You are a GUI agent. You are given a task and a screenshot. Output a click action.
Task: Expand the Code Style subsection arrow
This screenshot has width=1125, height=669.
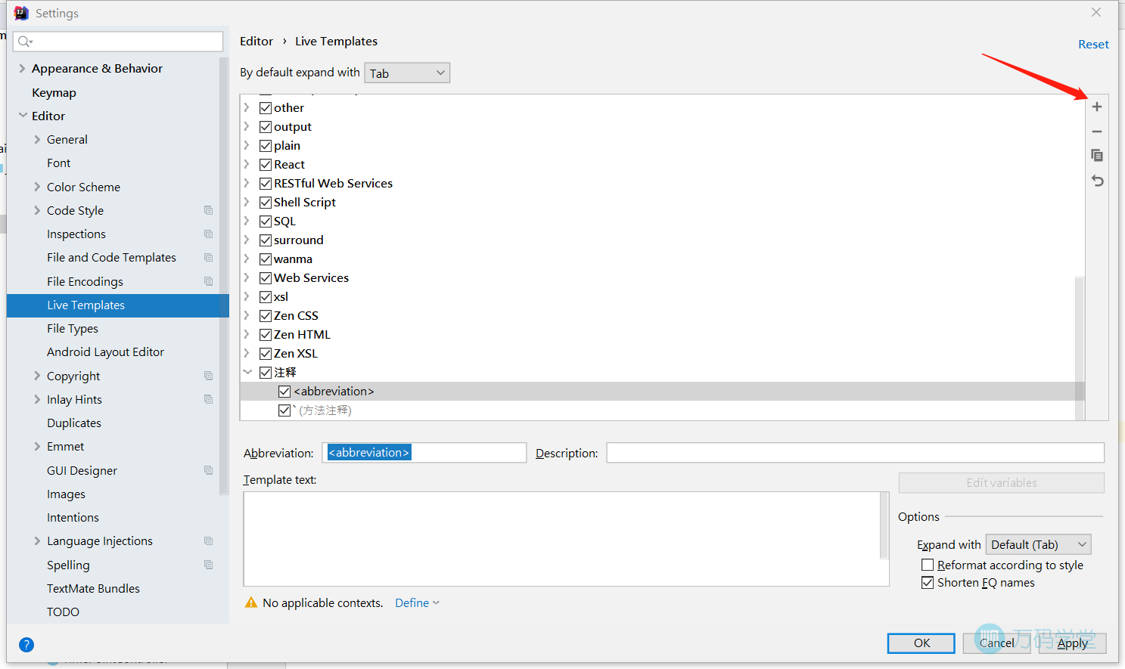(x=37, y=210)
